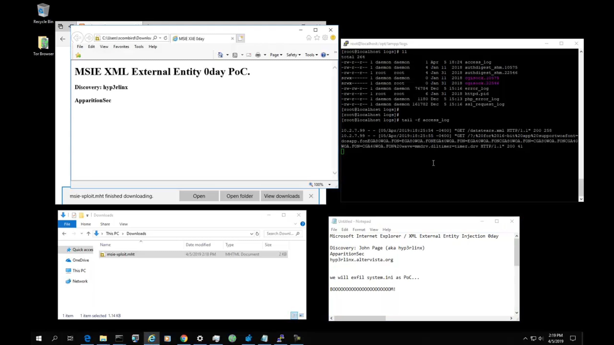
Task: Switch Downloads to Large icons view
Action: point(301,315)
